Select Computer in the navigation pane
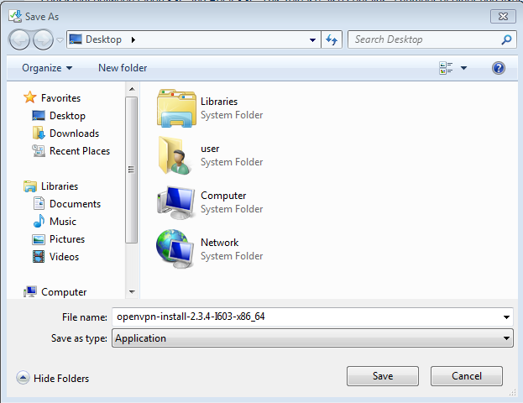 tap(64, 292)
